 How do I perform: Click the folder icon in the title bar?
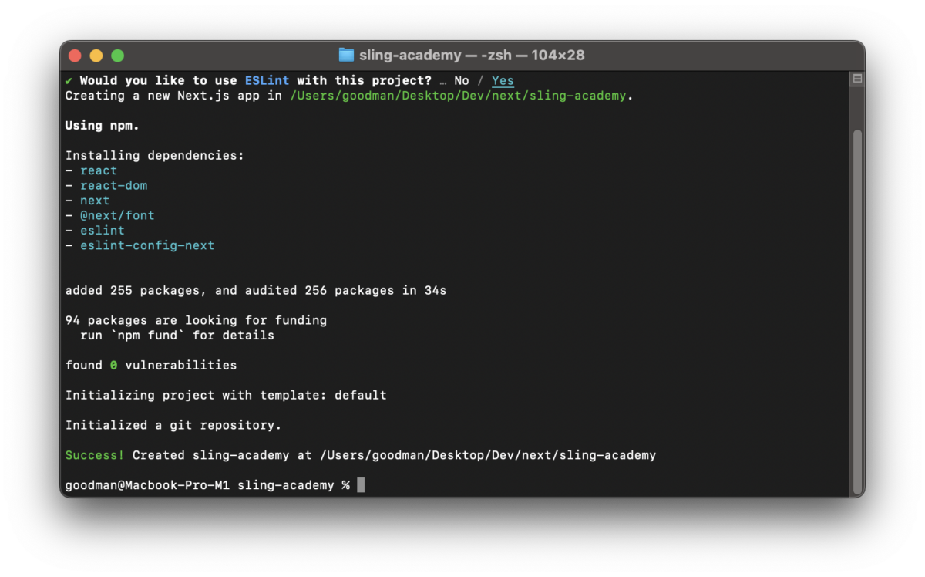point(346,55)
